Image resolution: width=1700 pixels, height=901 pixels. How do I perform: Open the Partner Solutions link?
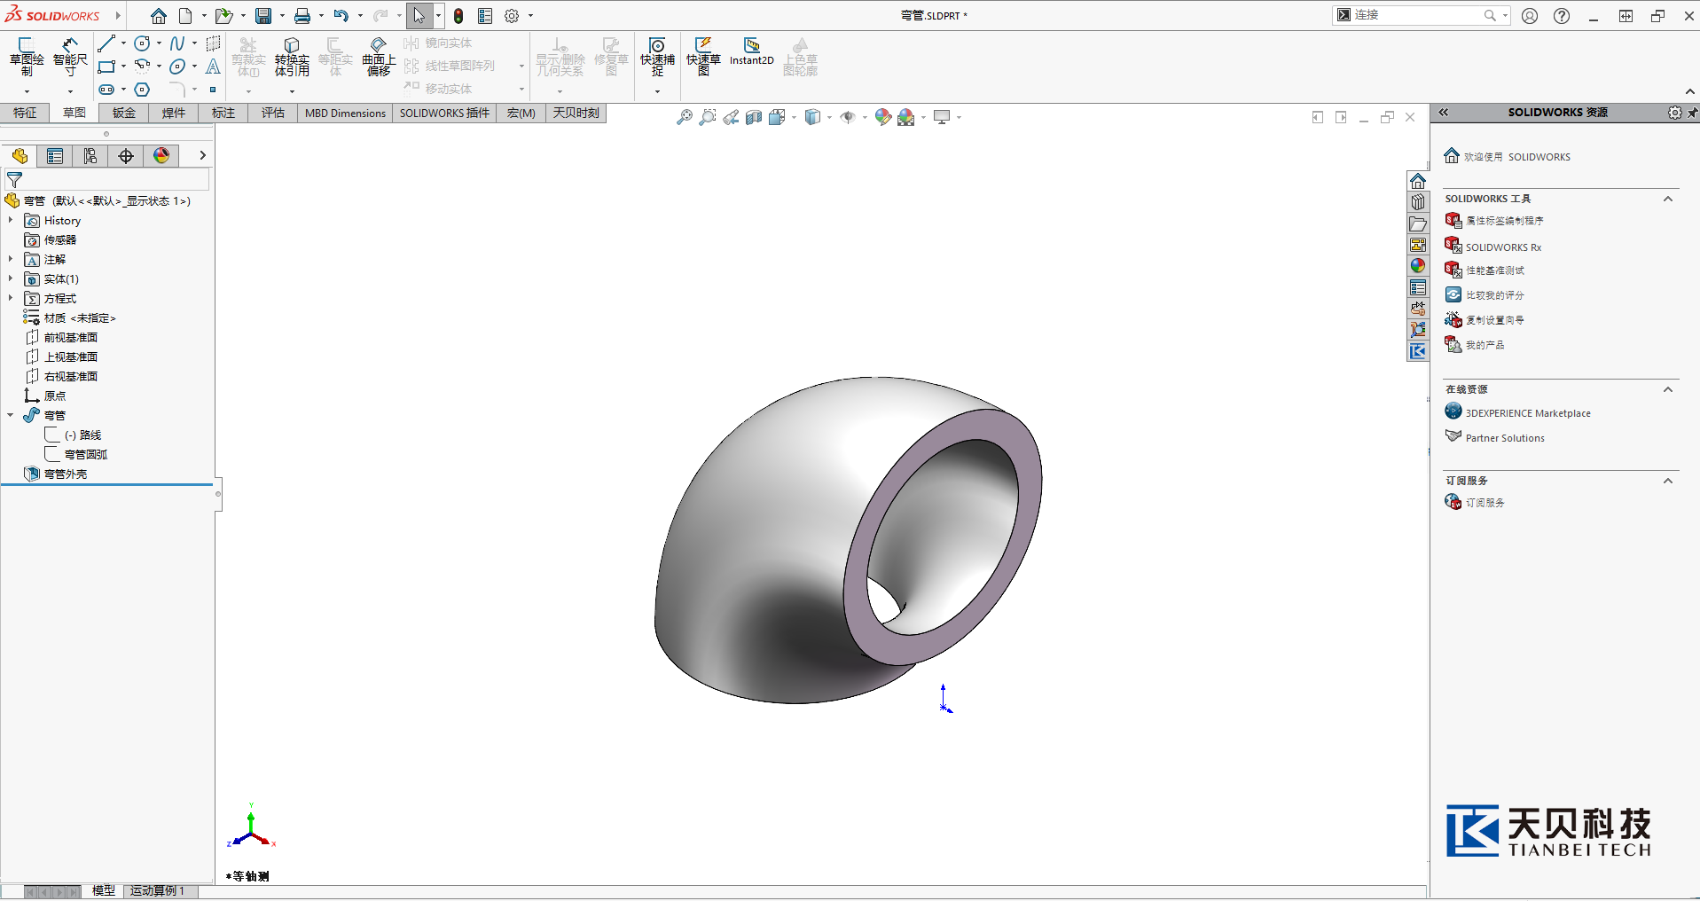coord(1505,438)
